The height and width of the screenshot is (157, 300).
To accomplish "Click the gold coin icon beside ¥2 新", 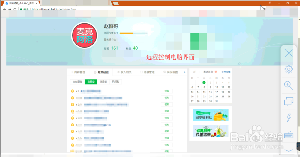I will [73, 91].
